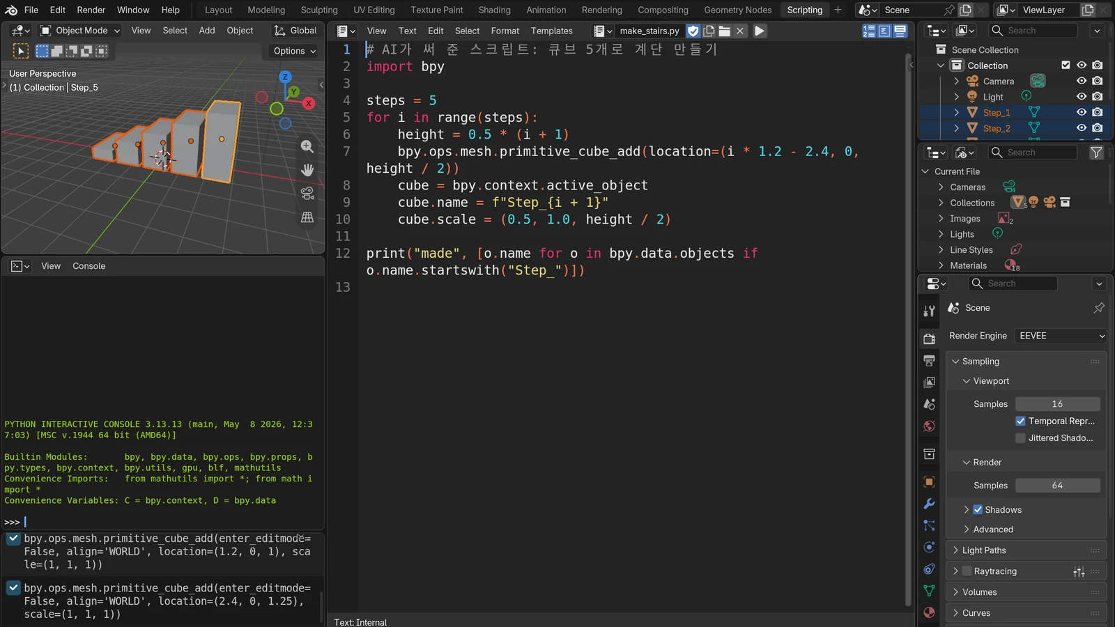Open the Modifiers properties tab

(x=929, y=504)
